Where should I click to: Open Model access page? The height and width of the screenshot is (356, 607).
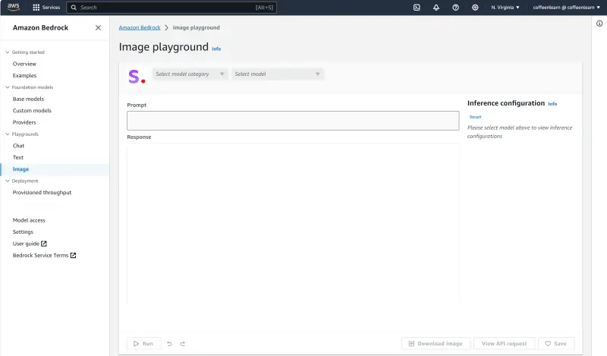[x=29, y=220]
